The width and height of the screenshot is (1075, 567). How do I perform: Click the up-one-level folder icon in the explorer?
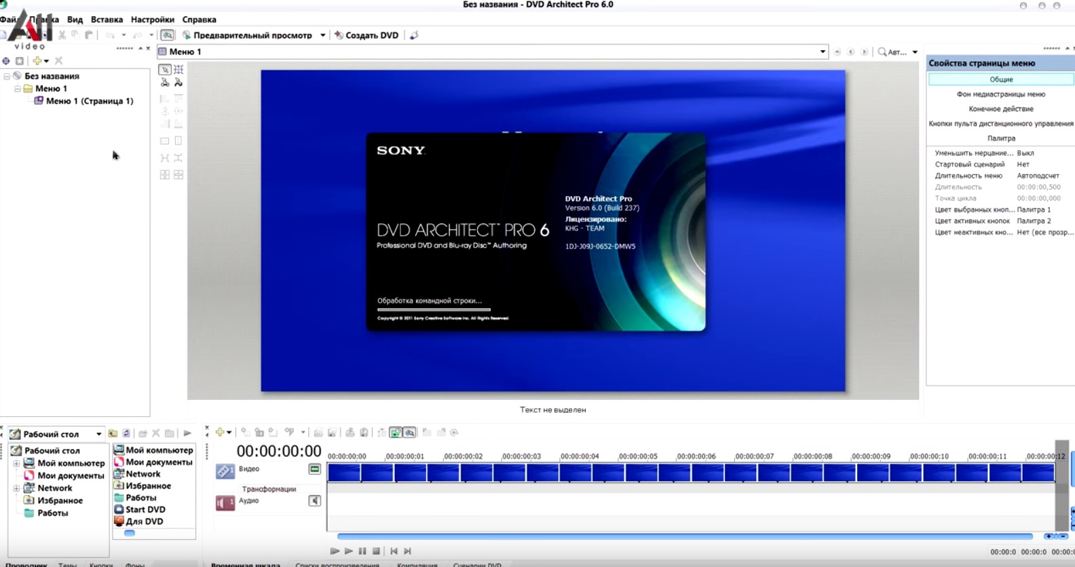113,433
